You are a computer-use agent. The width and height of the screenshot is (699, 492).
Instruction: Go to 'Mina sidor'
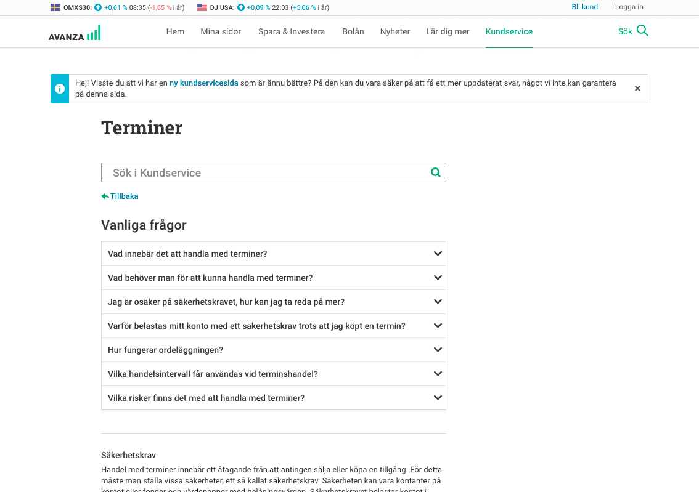point(221,31)
